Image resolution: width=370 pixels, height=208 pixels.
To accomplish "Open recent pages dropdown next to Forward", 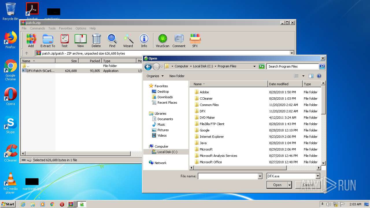I will tap(162, 67).
